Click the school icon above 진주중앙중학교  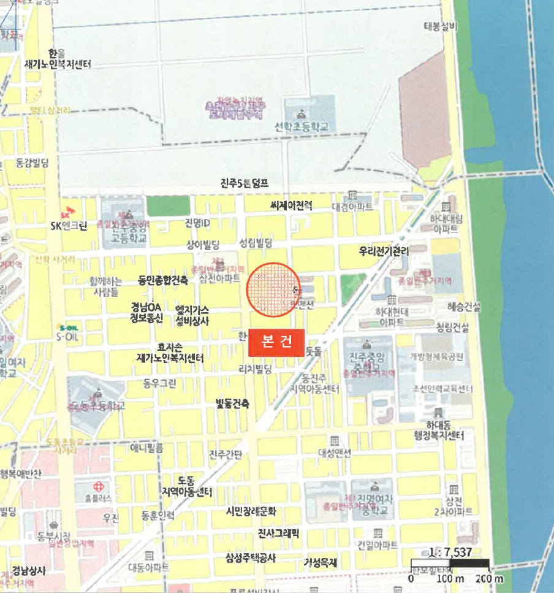click(365, 345)
